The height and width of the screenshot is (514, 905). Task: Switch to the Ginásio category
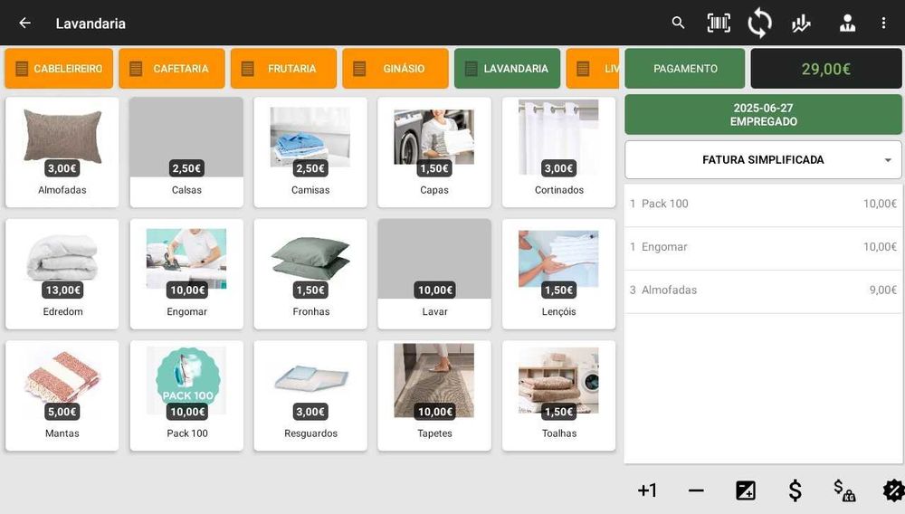(x=395, y=69)
